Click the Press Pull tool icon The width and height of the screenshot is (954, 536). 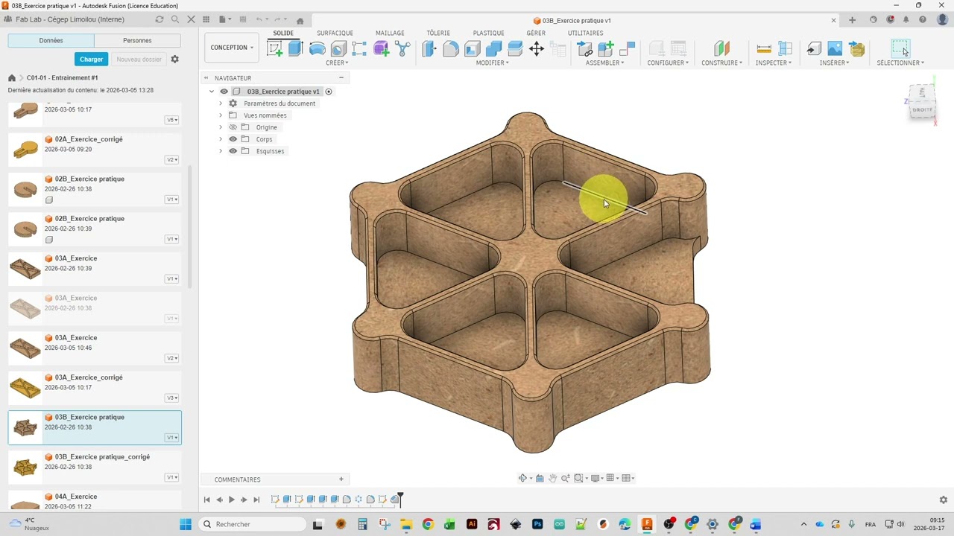pyautogui.click(x=429, y=49)
